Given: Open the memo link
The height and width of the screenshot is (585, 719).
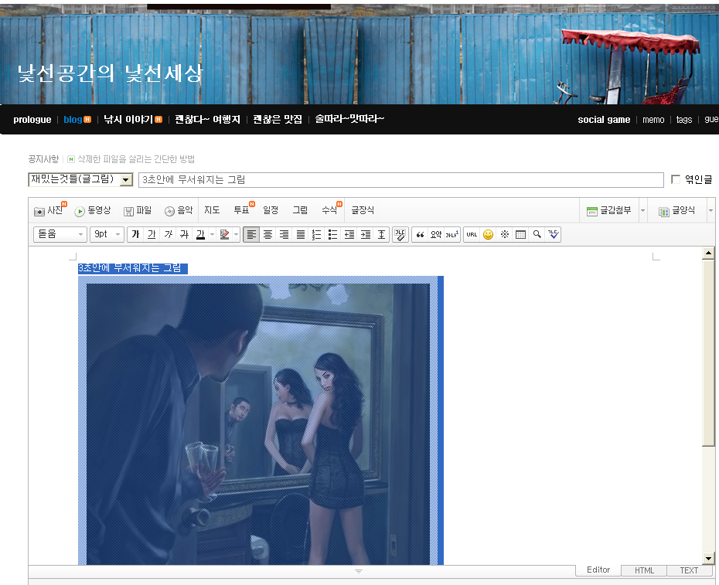Looking at the screenshot, I should (653, 120).
